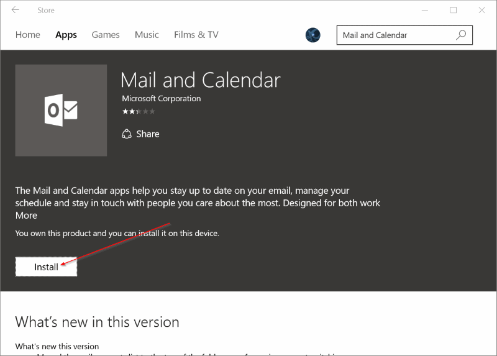Click 'You own this product' message text
The image size is (497, 356).
pyautogui.click(x=117, y=234)
